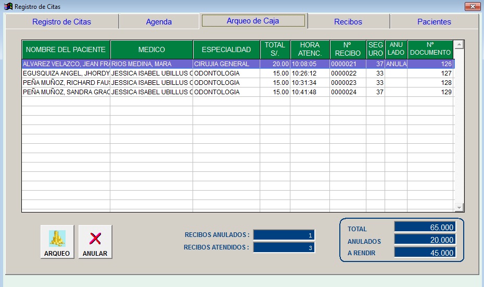The height and width of the screenshot is (287, 484).
Task: Open the Pacientes tab
Action: [x=434, y=22]
